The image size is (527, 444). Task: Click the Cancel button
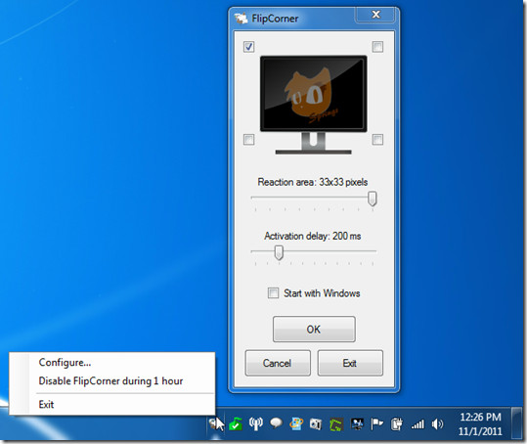tap(278, 363)
